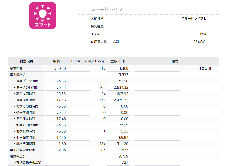Image resolution: width=225 pixels, height=166 pixels.
Task: Click the pink スマート lightbulb icon
Action: pyautogui.click(x=43, y=16)
